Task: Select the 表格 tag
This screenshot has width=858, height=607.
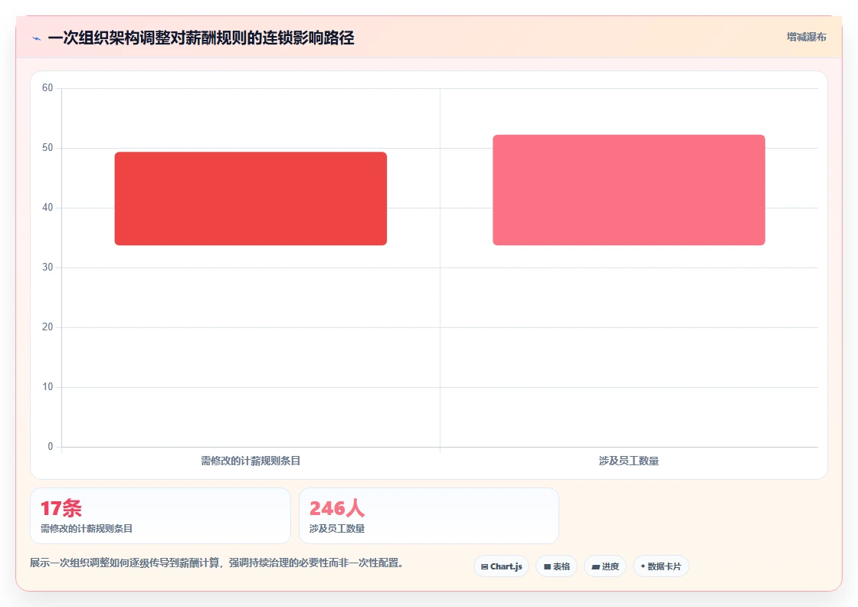Action: (556, 566)
